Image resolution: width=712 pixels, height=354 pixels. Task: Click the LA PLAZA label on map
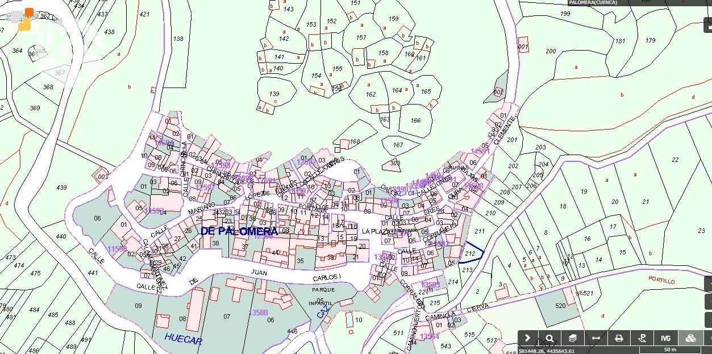tap(373, 231)
